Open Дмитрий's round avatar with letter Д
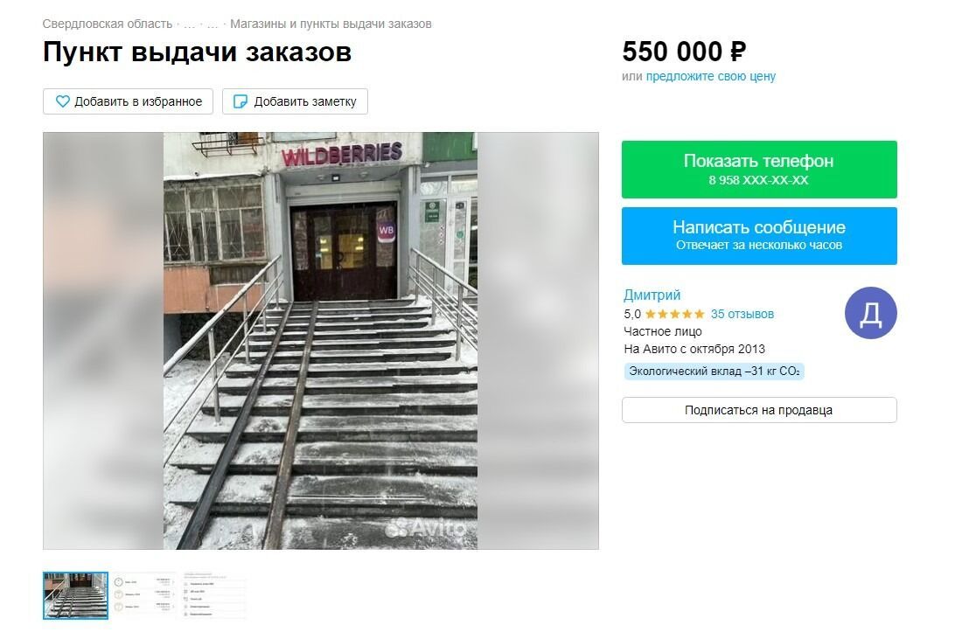 tap(870, 313)
